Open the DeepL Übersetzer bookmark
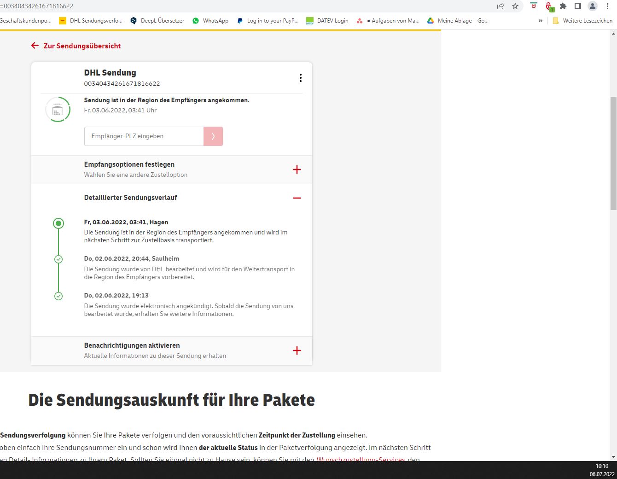Screen dimensions: 617x479 pyautogui.click(x=157, y=21)
